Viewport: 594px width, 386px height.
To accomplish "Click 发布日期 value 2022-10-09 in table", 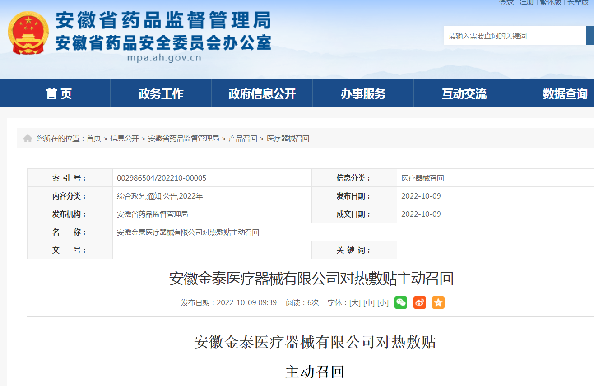I will tap(421, 196).
